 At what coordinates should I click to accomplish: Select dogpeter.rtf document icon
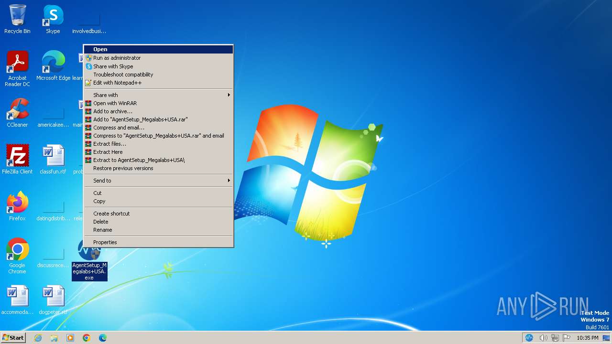pos(53,300)
